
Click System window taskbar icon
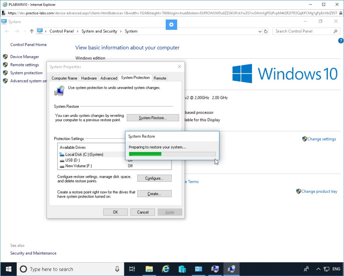[x=215, y=269]
